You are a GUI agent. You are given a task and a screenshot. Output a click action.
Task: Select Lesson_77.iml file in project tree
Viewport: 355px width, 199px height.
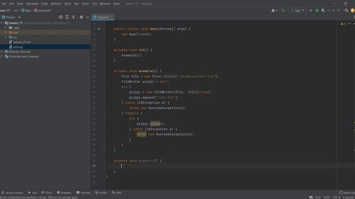point(45,42)
